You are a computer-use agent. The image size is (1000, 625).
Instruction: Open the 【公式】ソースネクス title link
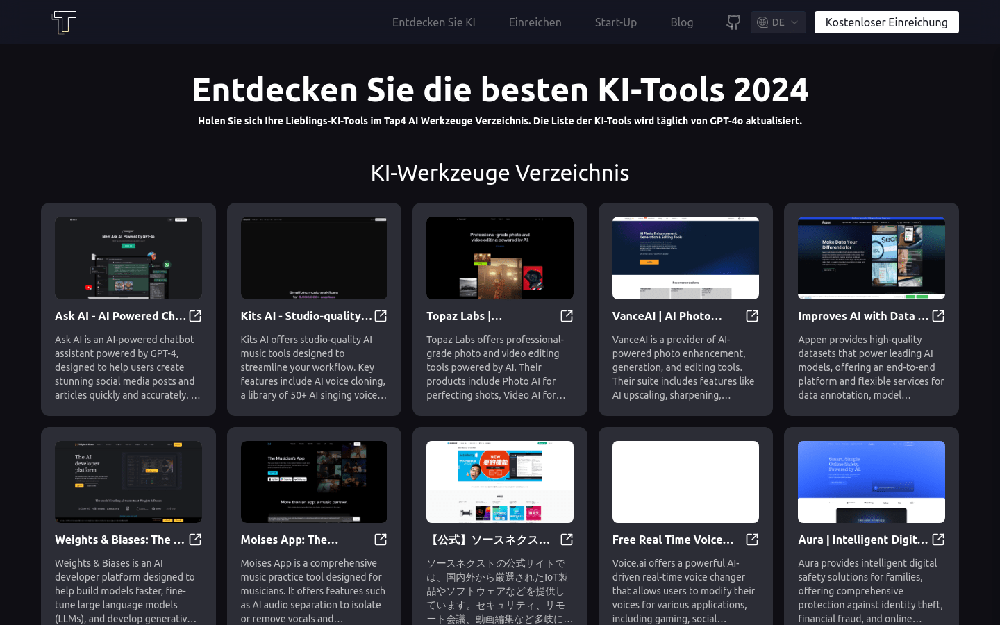[x=489, y=540]
